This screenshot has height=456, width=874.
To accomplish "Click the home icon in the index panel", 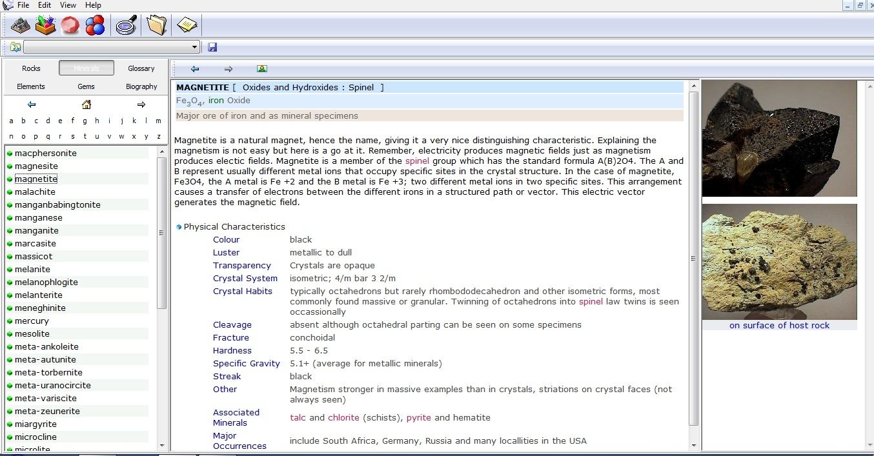I will (x=86, y=104).
